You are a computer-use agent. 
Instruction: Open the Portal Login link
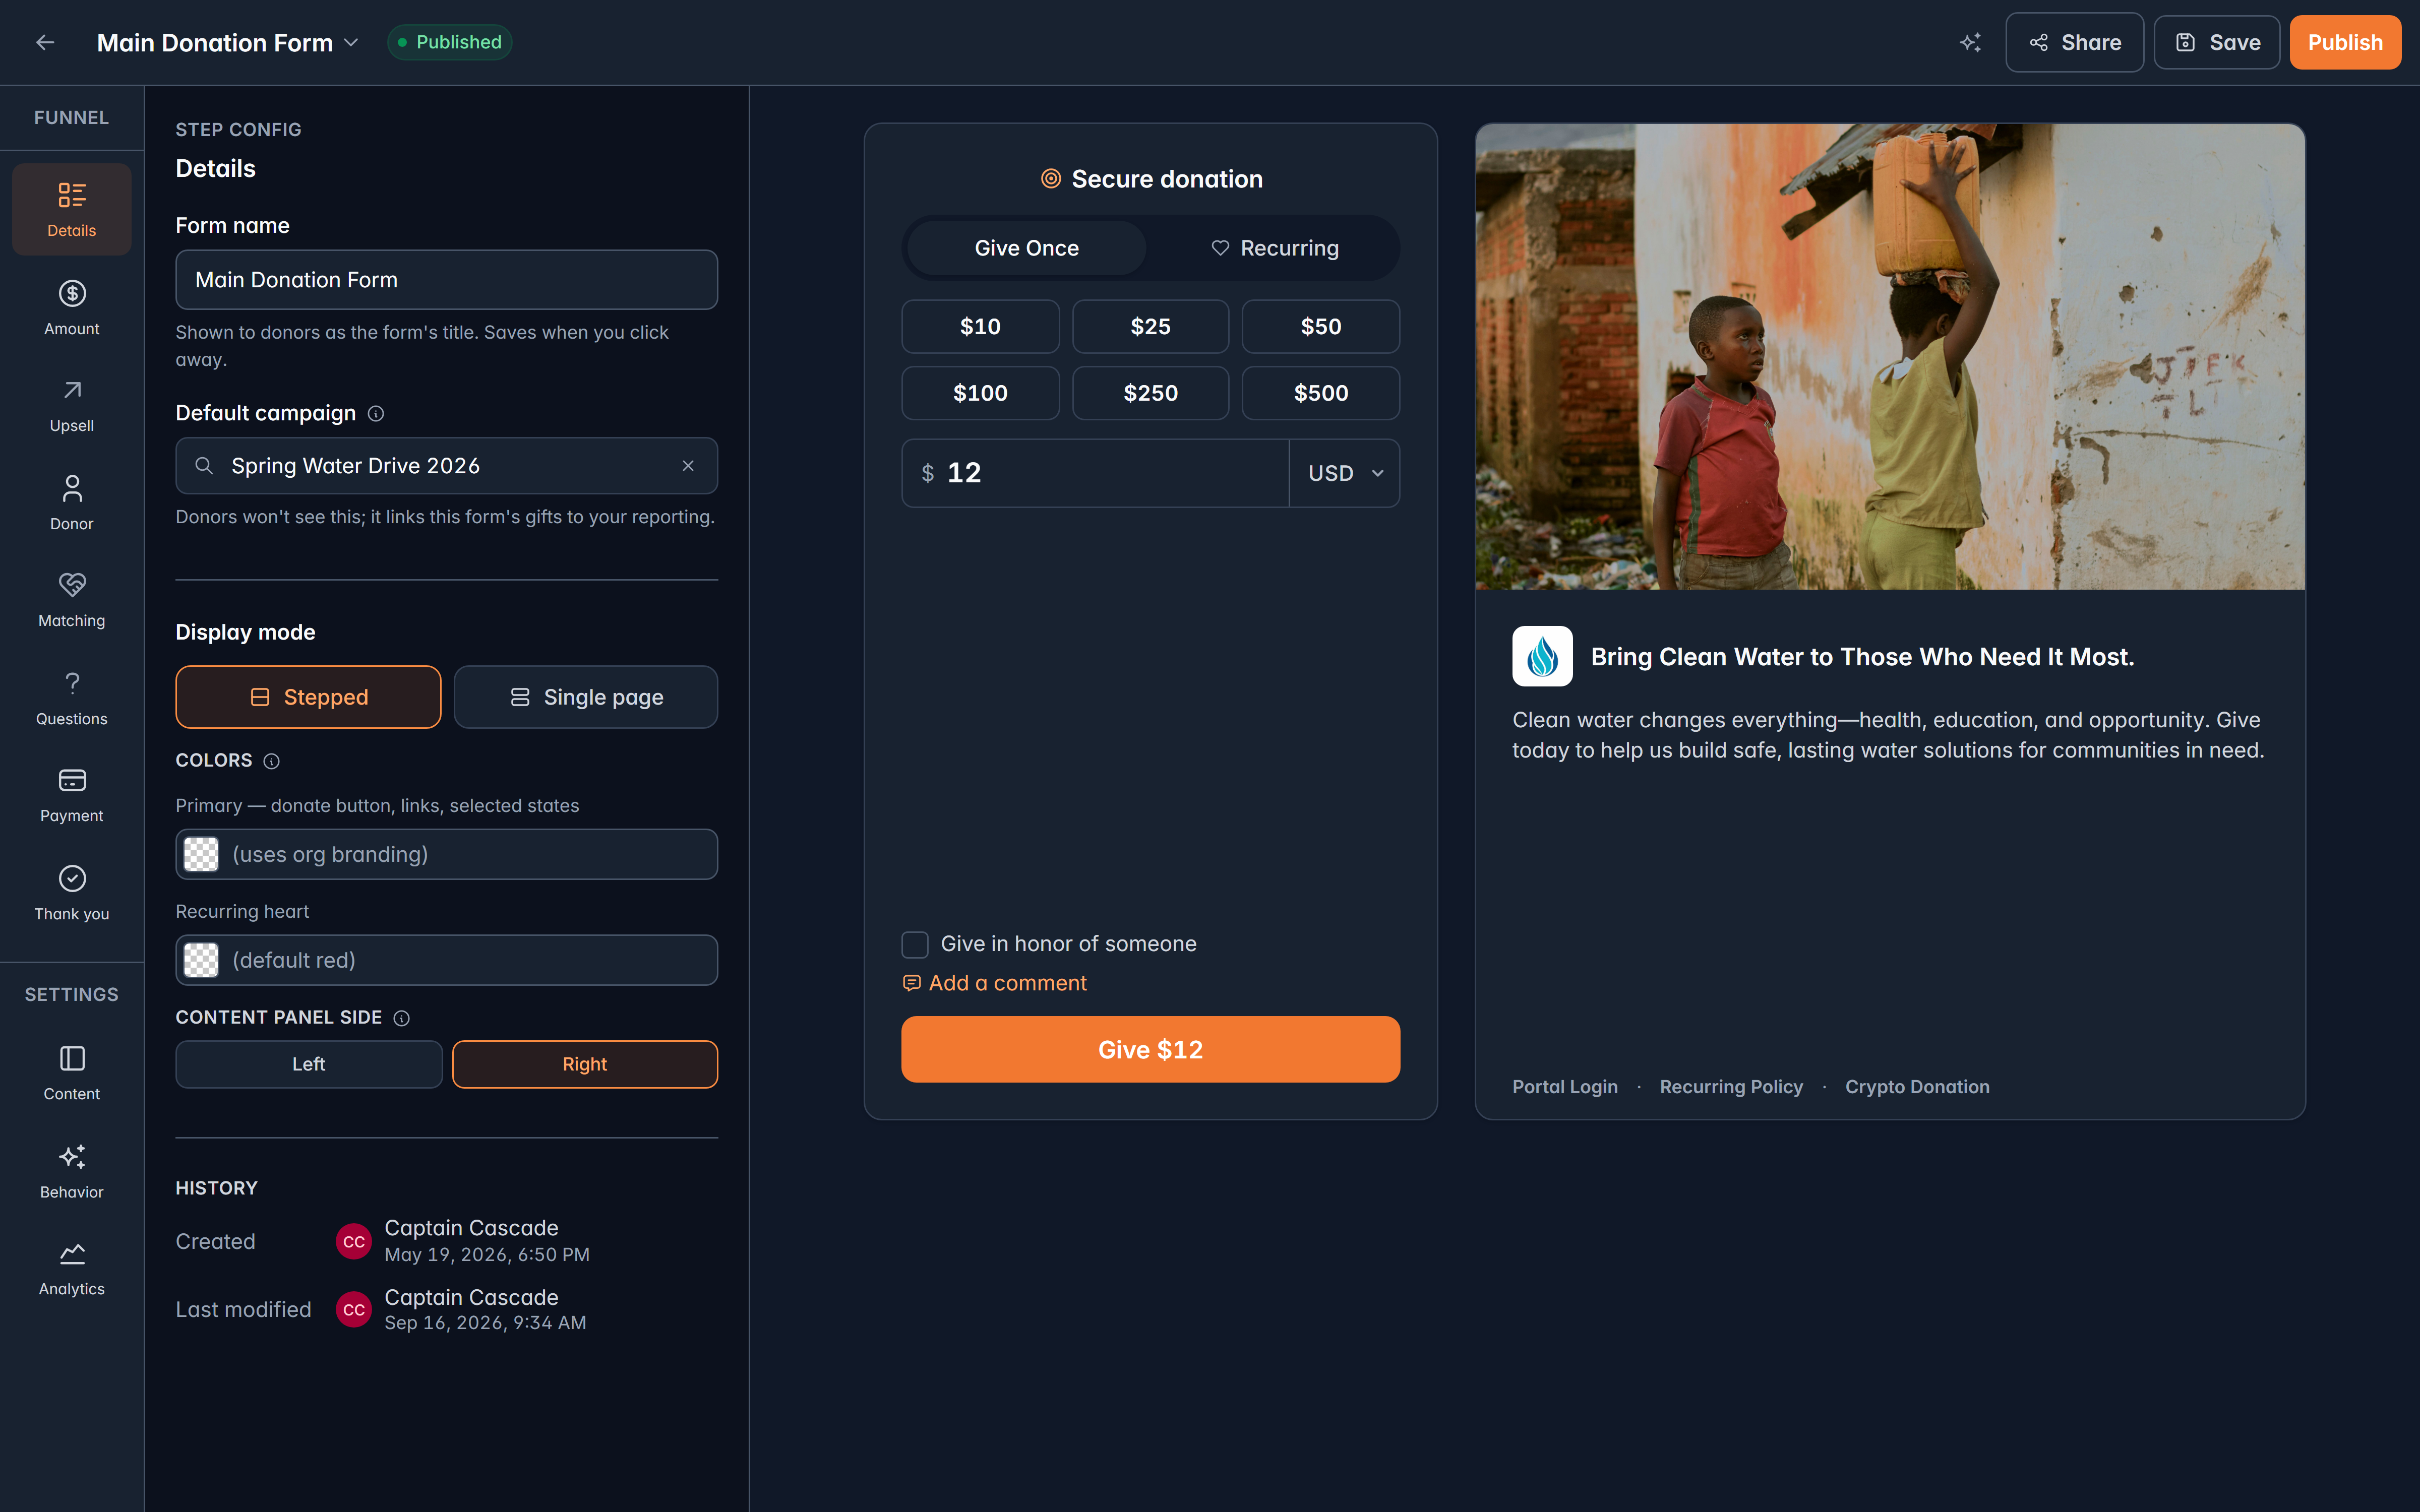click(x=1565, y=1087)
